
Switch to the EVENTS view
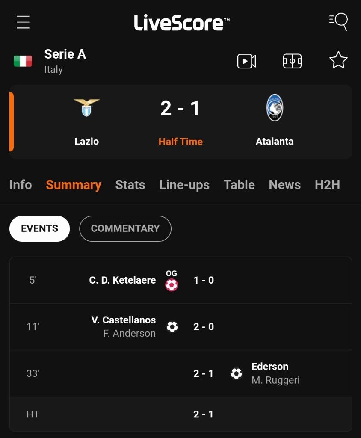tap(40, 228)
